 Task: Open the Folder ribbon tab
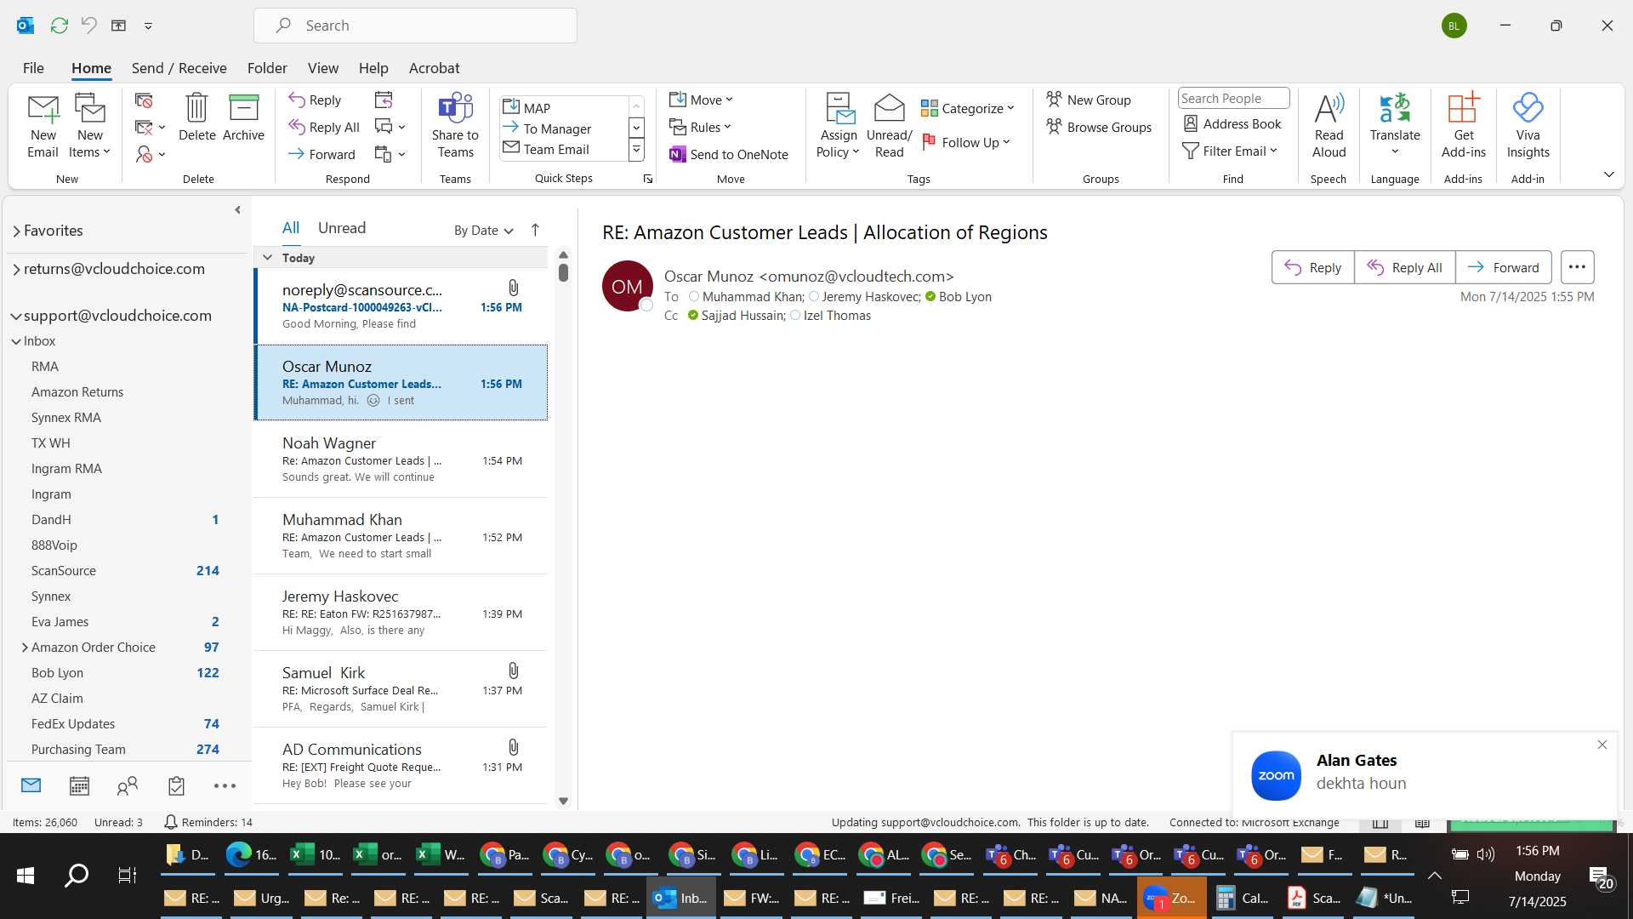(x=267, y=68)
